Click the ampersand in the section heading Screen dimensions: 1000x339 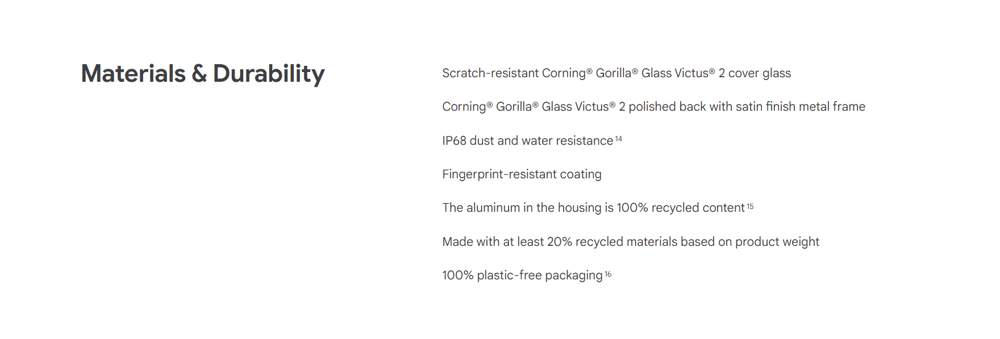pyautogui.click(x=199, y=74)
